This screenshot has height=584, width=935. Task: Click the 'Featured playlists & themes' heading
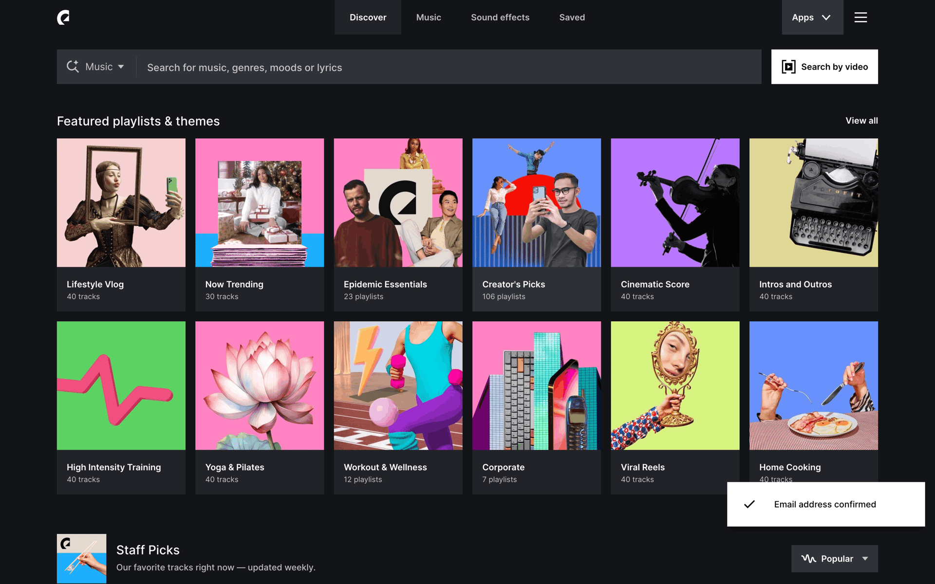click(x=138, y=121)
